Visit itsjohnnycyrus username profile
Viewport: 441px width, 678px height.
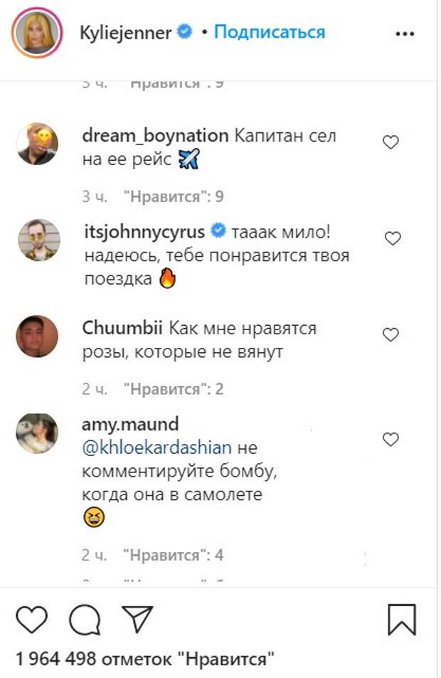144,232
